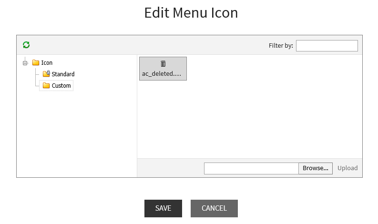Click the locked Standard folder icon

(46, 74)
